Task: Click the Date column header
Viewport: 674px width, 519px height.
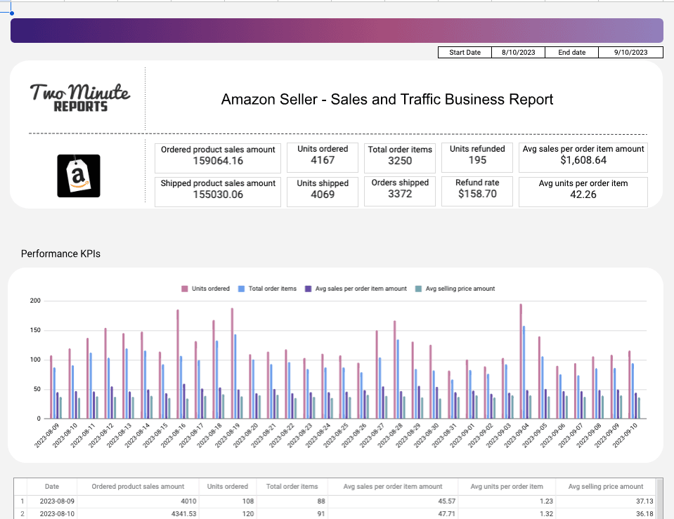Action: (x=52, y=487)
